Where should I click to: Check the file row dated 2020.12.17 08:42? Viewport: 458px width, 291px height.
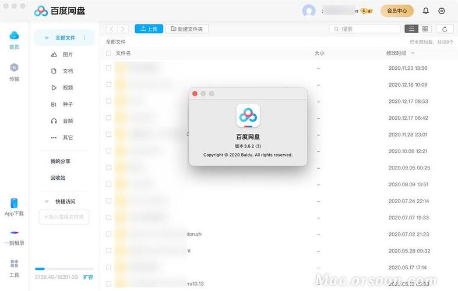(108, 118)
